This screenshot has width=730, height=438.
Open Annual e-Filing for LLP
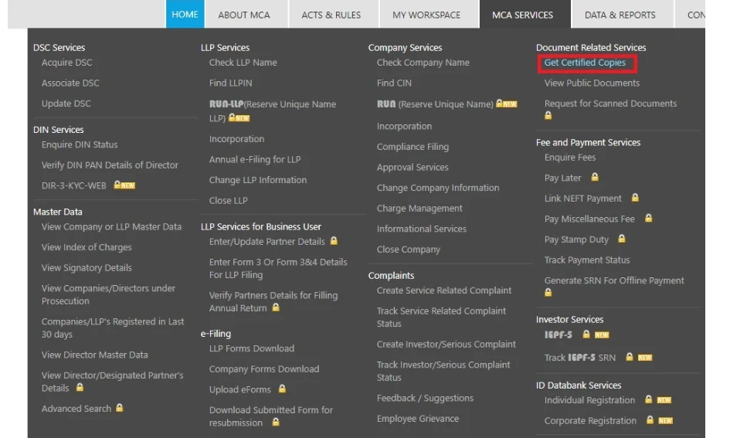255,159
